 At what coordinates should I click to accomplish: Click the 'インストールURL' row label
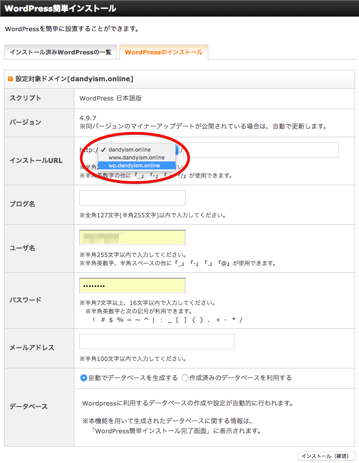36,160
